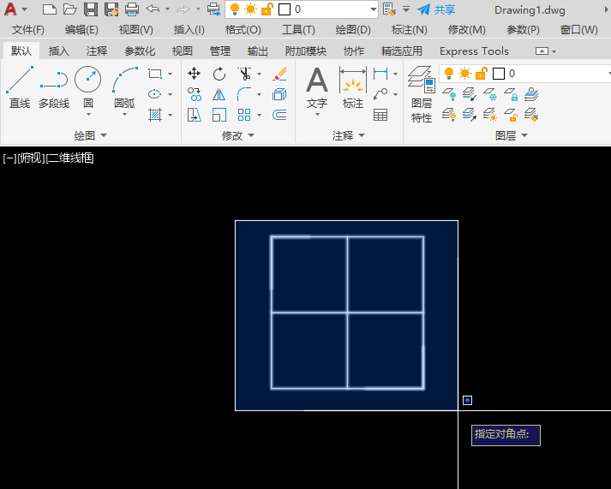Click the Explode tool icon
The width and height of the screenshot is (611, 489).
coord(279,94)
